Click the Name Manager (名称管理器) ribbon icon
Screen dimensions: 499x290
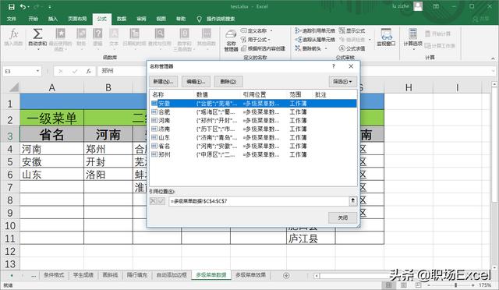pyautogui.click(x=231, y=34)
